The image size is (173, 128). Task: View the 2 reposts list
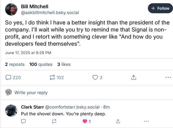point(15,64)
